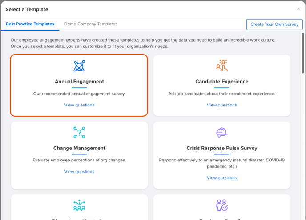View questions for Candidate Experience
The width and height of the screenshot is (306, 220).
tap(222, 105)
